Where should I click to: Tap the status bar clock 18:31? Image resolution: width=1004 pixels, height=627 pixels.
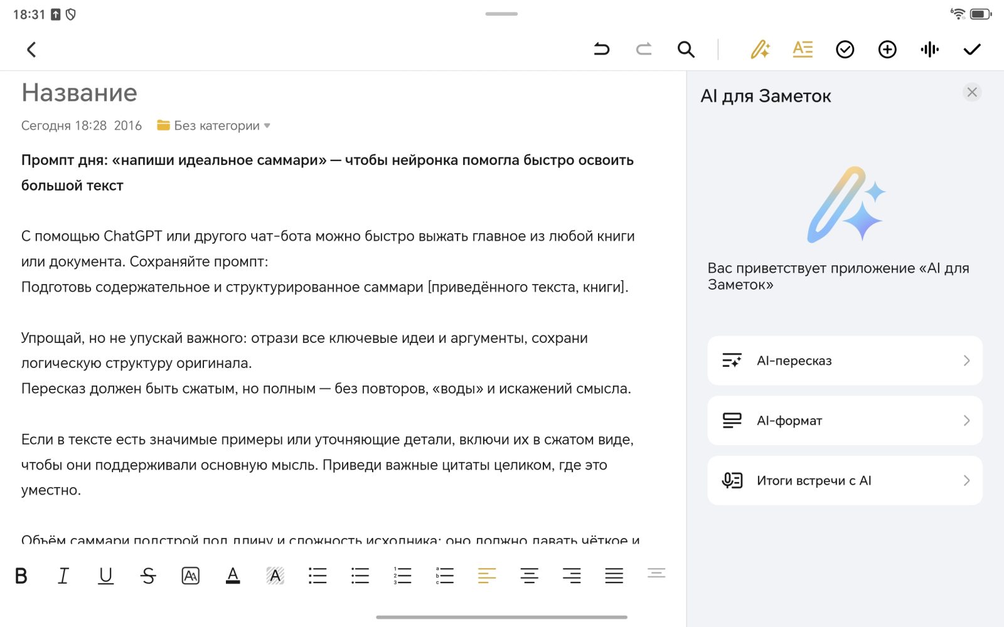tap(29, 14)
